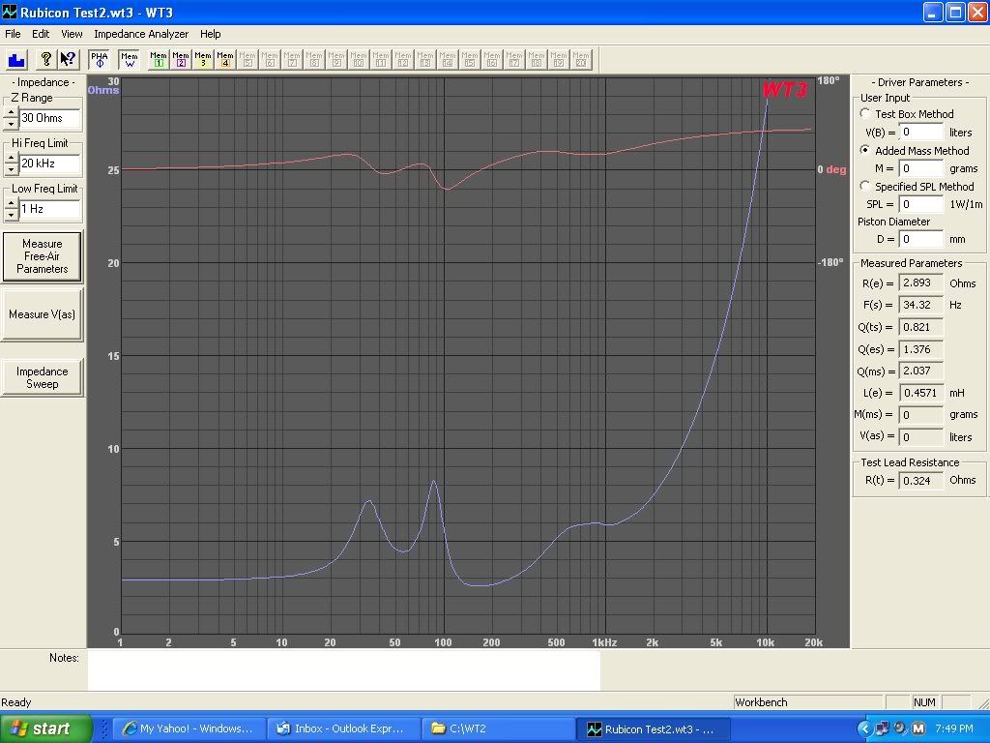Select the Test Box Method option
This screenshot has width=990, height=743.
tap(865, 113)
